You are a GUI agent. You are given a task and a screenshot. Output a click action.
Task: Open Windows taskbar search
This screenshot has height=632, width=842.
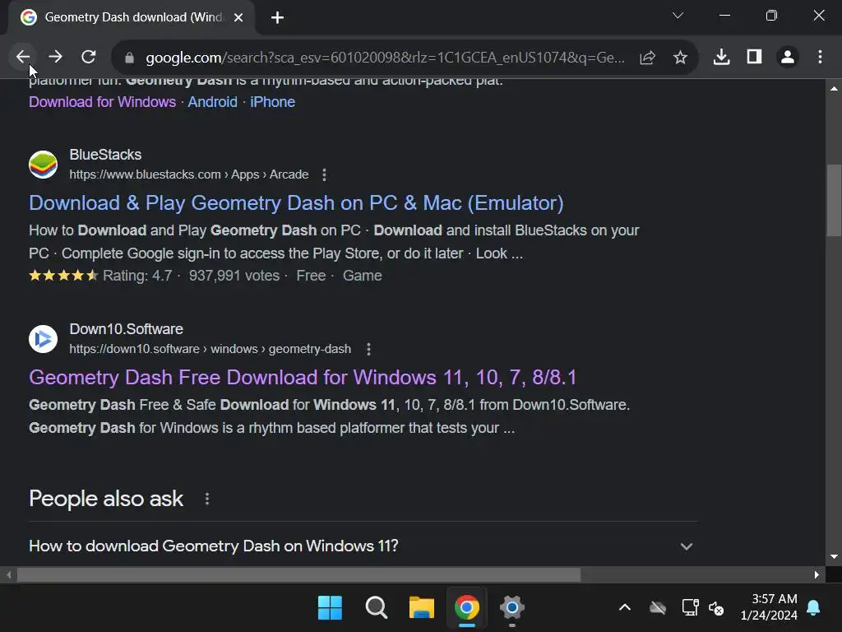[376, 608]
